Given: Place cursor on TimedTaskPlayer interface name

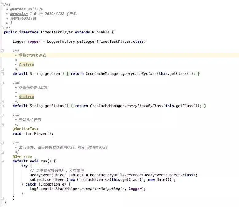Looking at the screenshot, I should click(57, 32).
